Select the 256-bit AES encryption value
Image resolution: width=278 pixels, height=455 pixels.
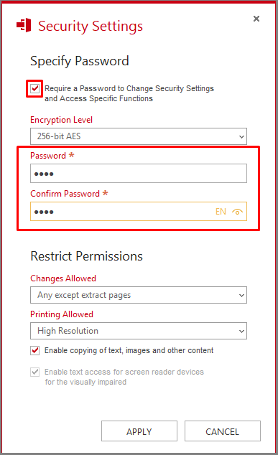[59, 136]
